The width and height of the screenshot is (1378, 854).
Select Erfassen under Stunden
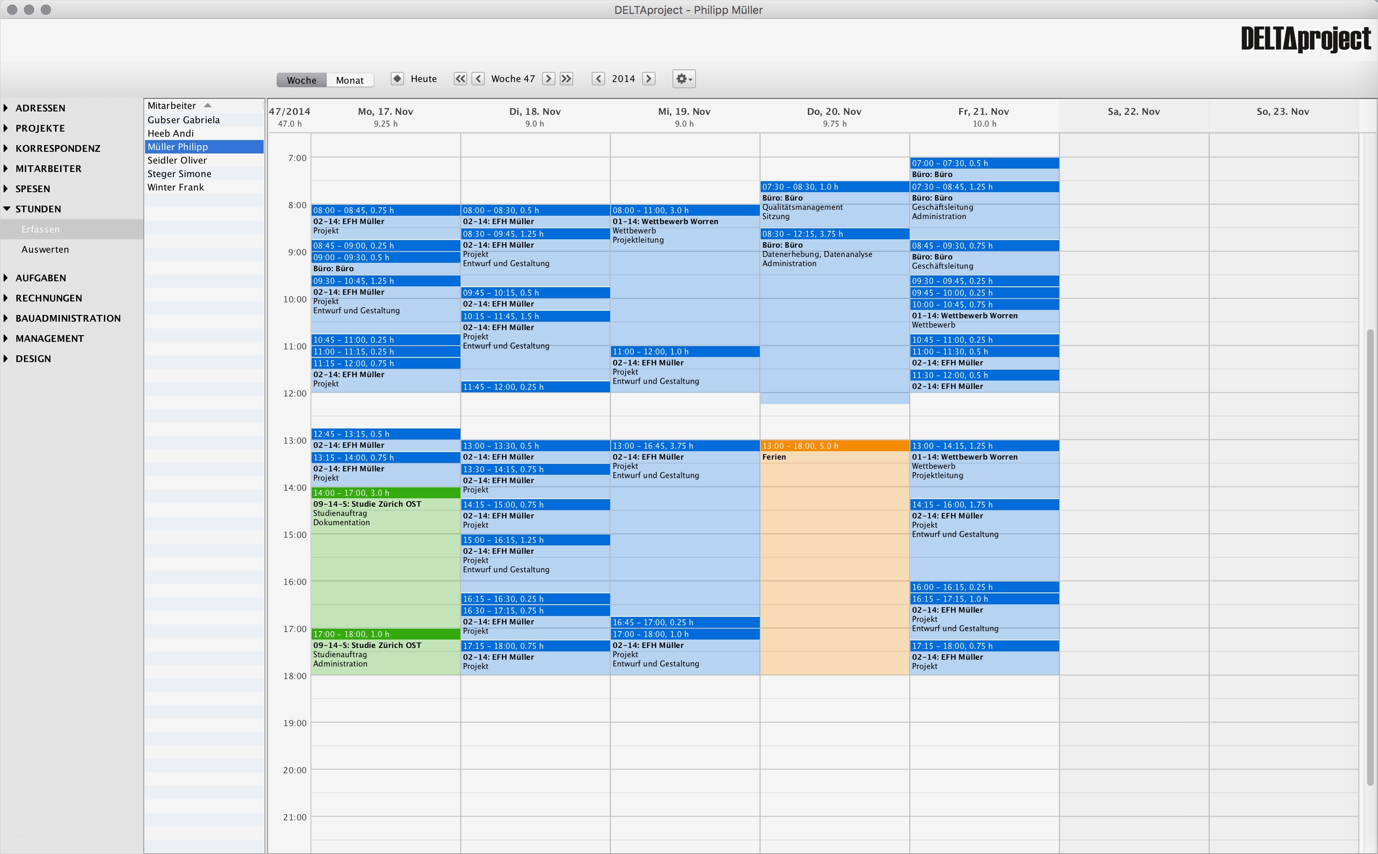pyautogui.click(x=41, y=229)
